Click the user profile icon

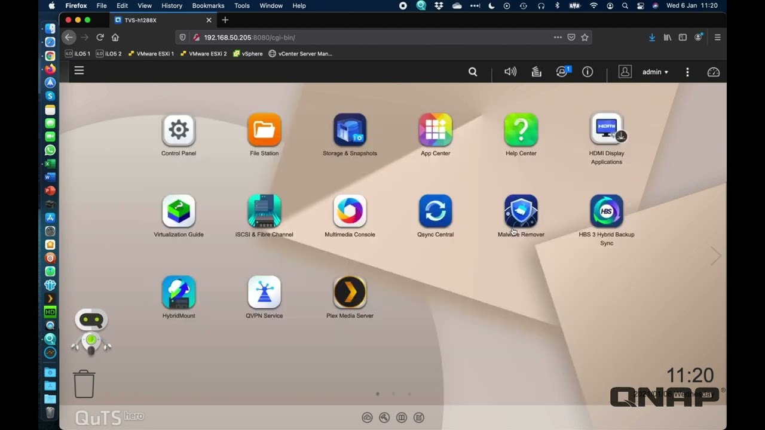[625, 72]
